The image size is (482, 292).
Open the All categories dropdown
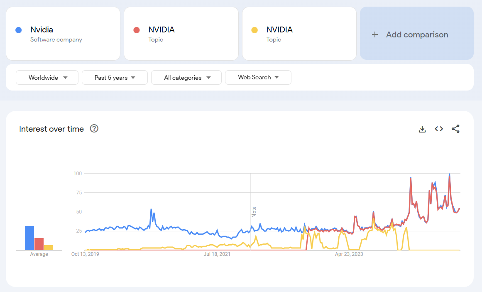click(186, 78)
